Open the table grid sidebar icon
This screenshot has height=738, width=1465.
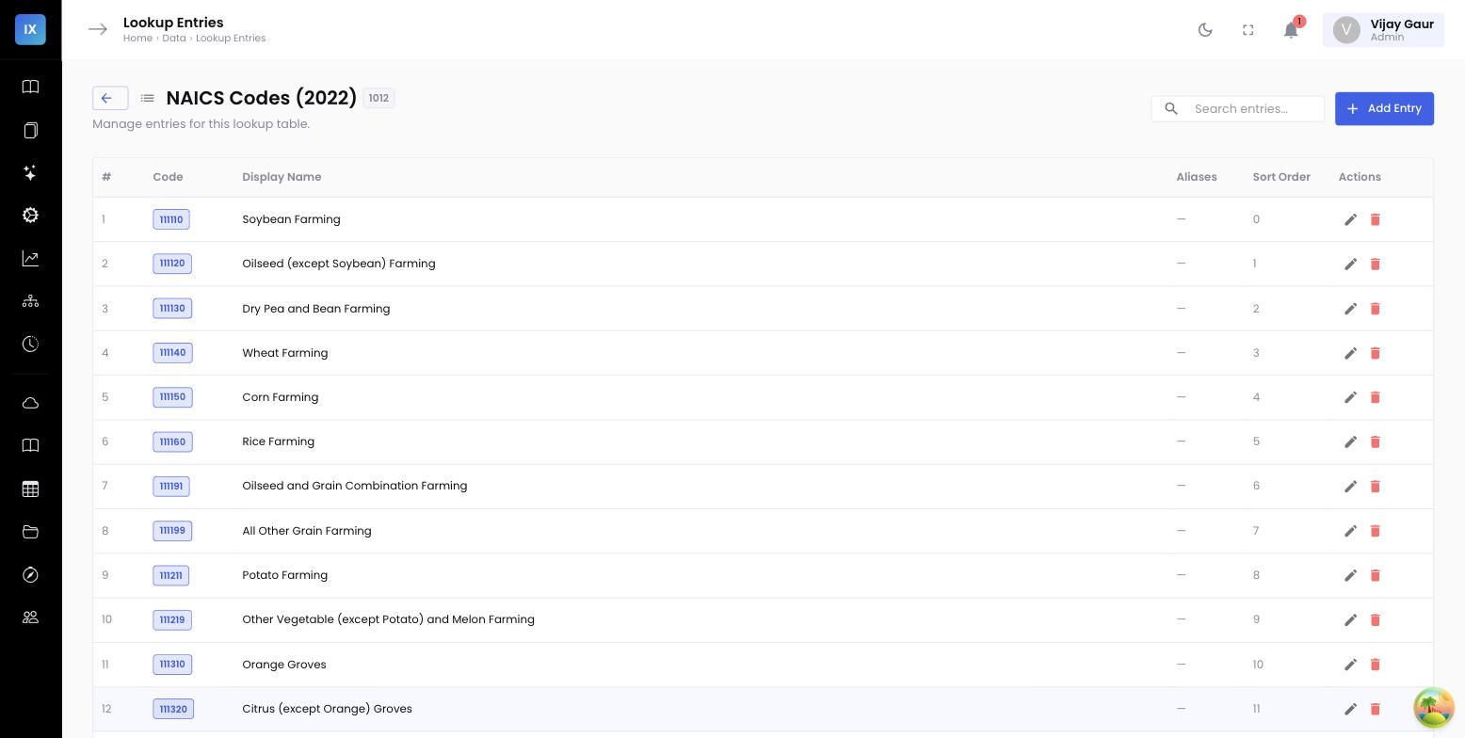30,489
